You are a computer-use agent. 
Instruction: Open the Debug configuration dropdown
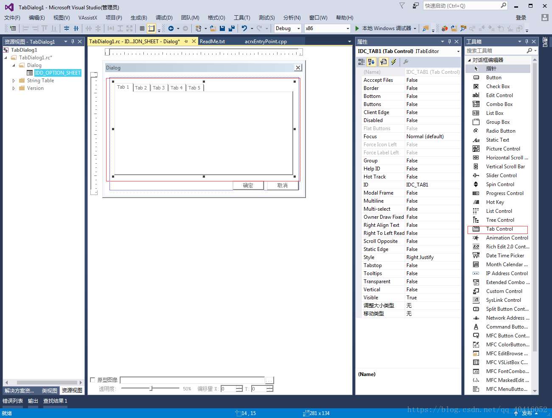click(x=288, y=28)
